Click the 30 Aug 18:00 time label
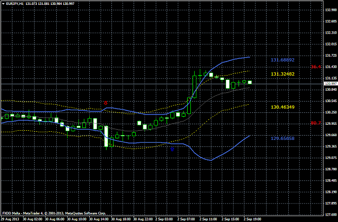The image size is (338, 222). pos(120,219)
